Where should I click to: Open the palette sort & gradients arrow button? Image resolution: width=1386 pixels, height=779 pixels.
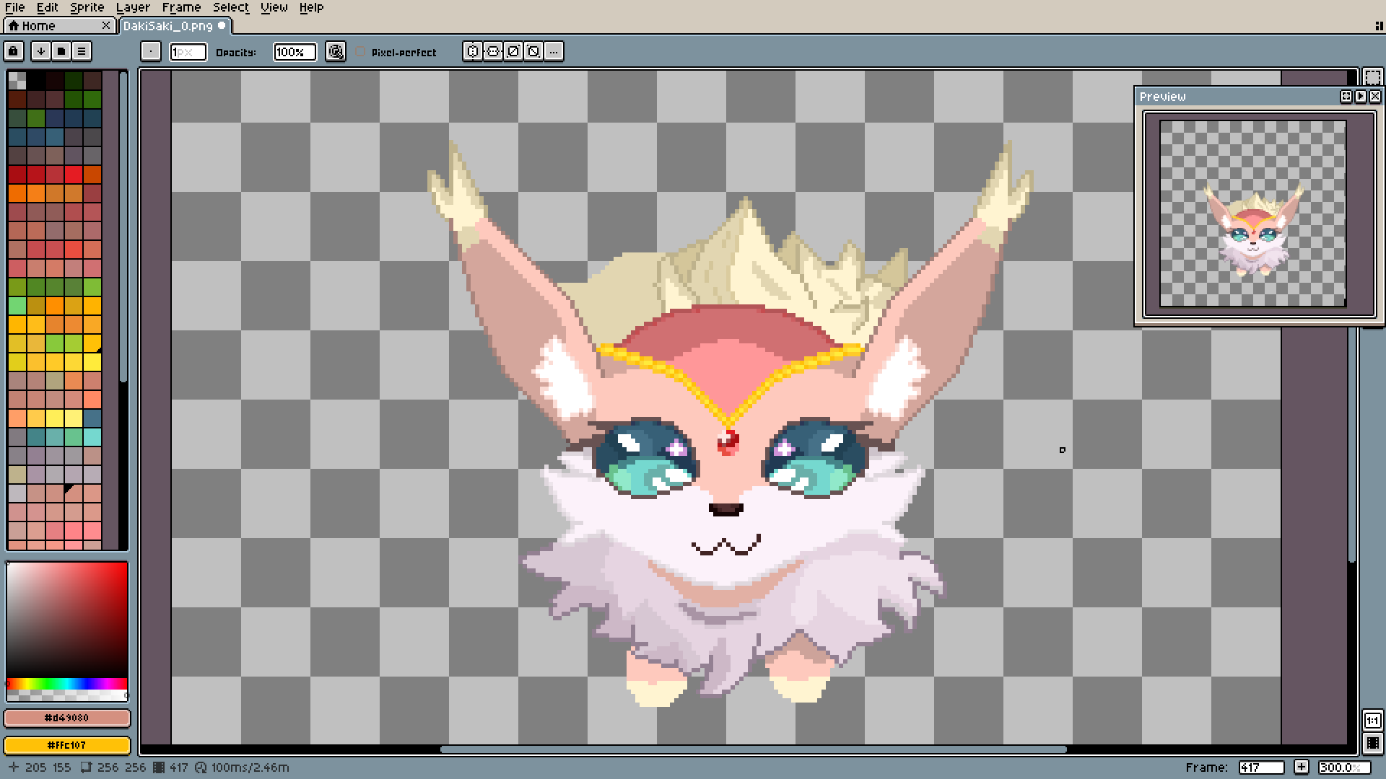41,51
